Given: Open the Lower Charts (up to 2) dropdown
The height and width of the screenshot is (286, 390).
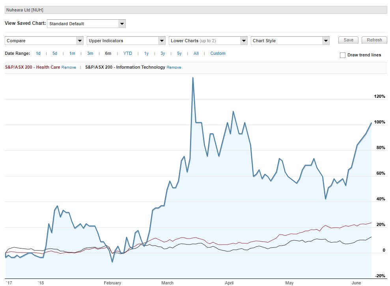Looking at the screenshot, I should click(208, 41).
